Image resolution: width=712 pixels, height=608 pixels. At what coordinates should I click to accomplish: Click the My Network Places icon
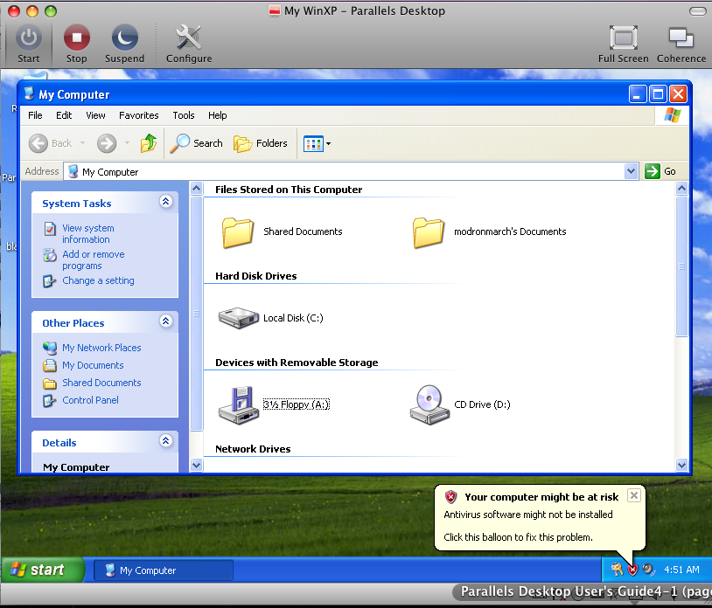[x=50, y=349]
